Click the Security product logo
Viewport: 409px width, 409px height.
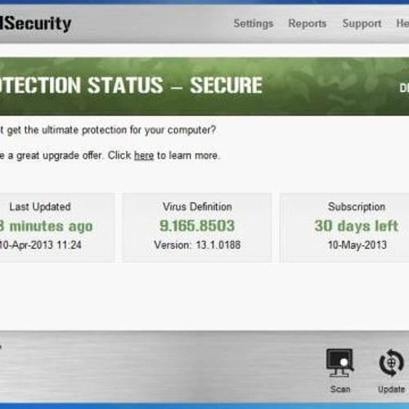35,24
